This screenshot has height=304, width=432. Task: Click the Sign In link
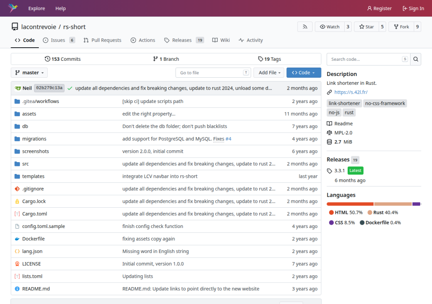coord(413,8)
